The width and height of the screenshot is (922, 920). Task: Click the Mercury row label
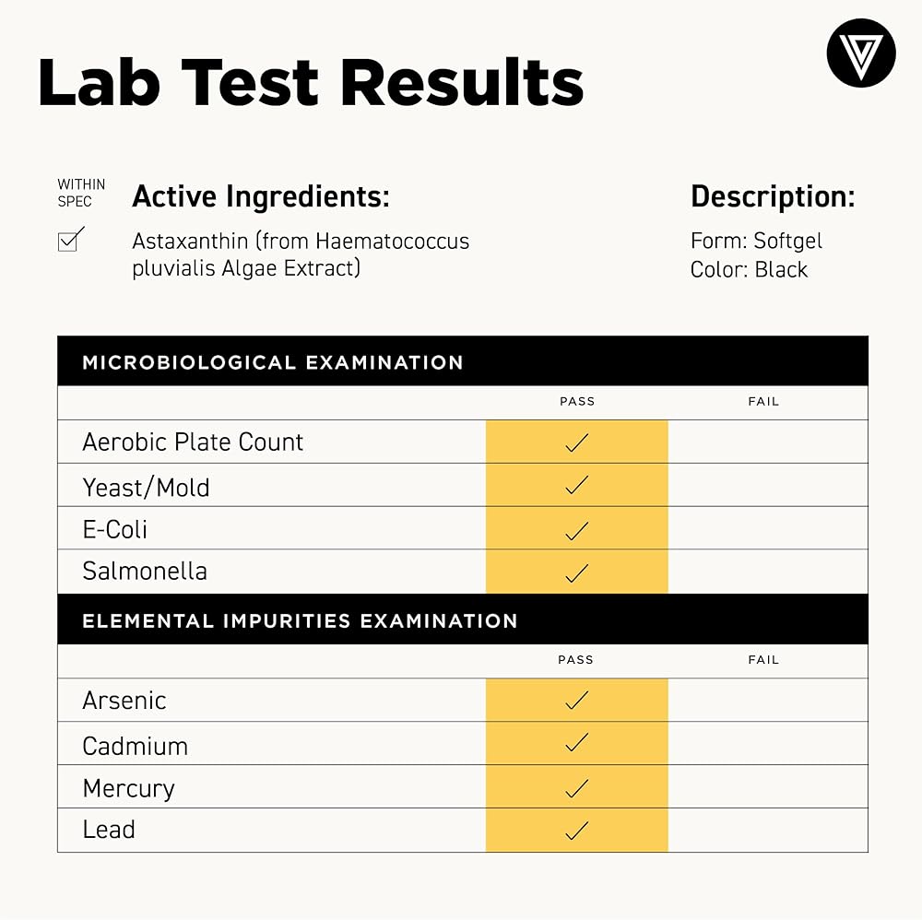[128, 788]
